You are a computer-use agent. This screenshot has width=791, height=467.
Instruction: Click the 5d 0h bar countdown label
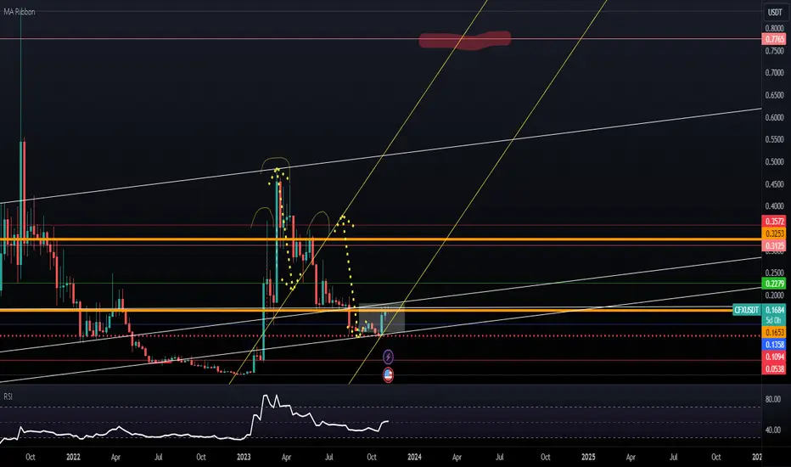(x=774, y=320)
